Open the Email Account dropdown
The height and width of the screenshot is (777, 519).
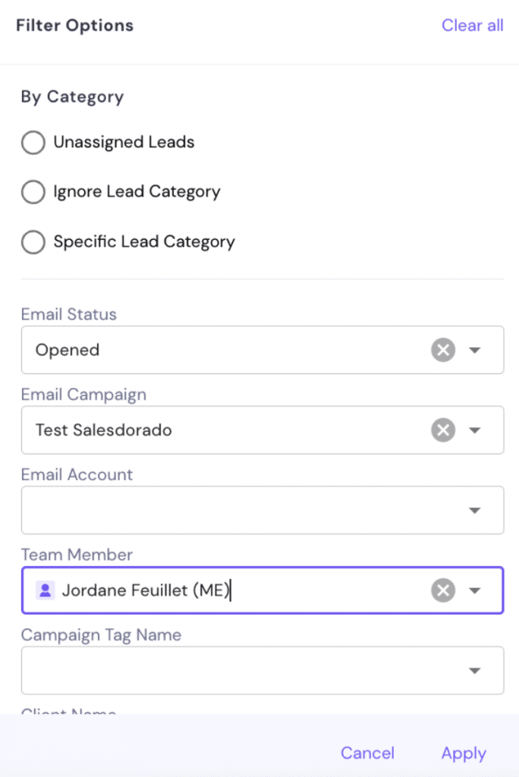point(476,510)
